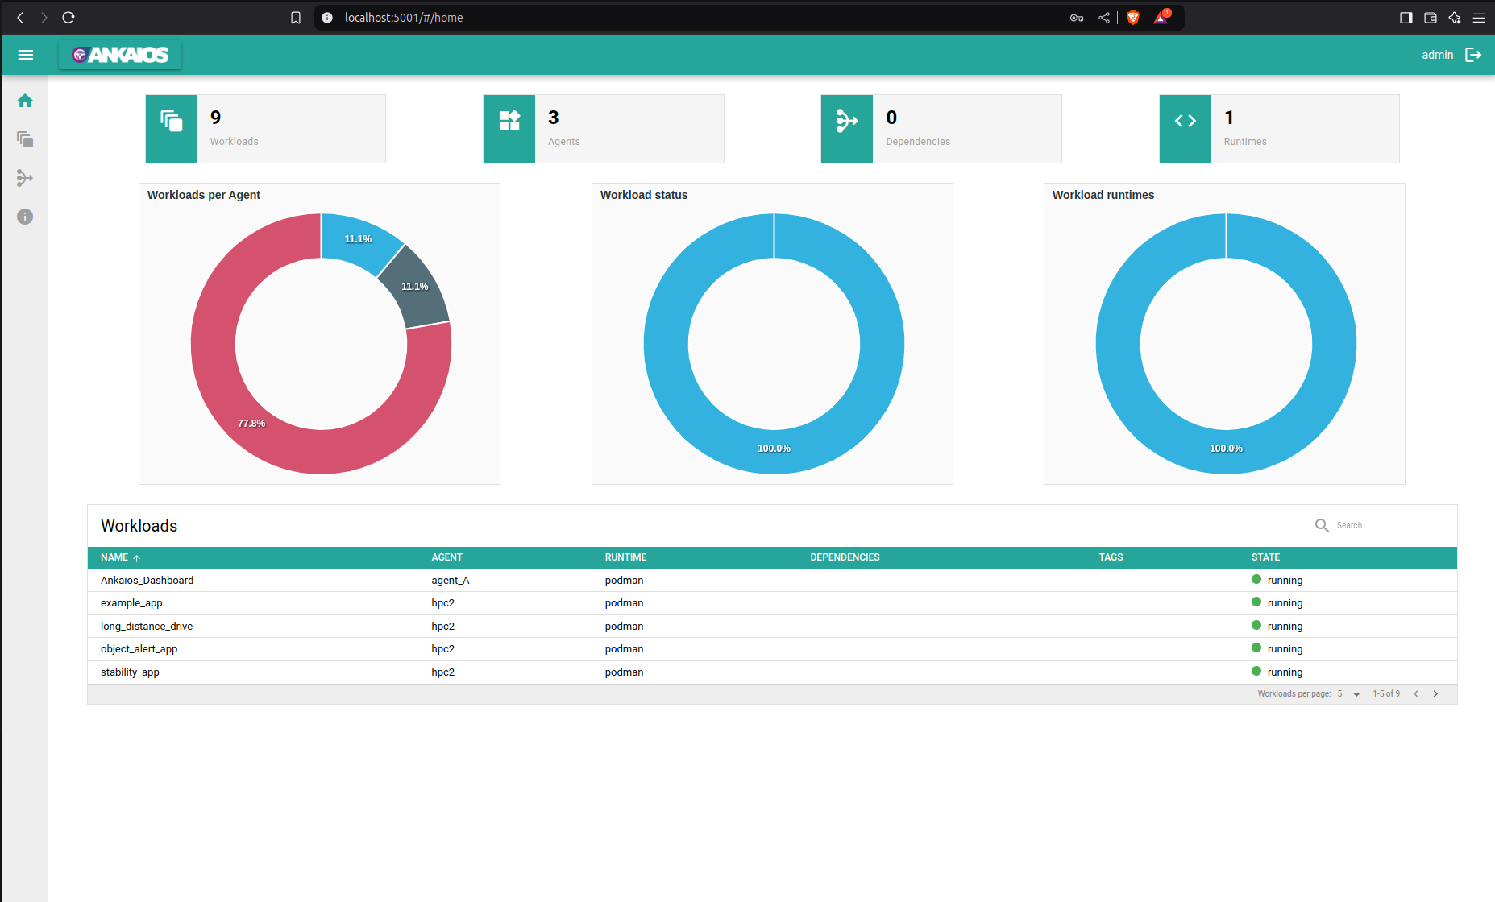
Task: Open the browser main menu
Action: 1479,18
